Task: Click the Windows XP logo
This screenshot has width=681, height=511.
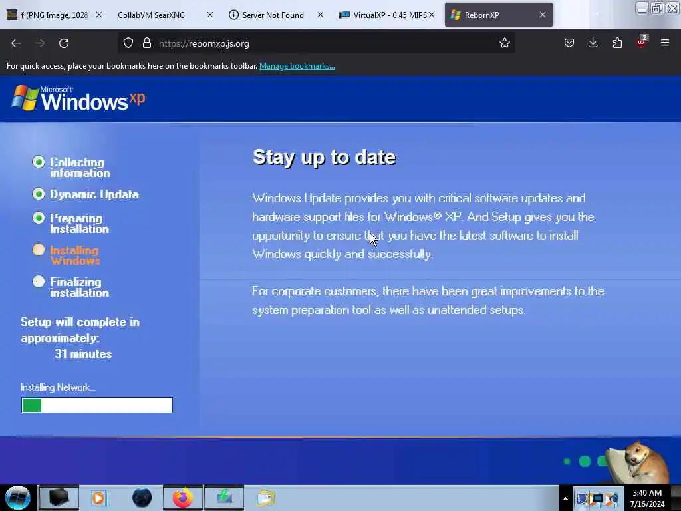Action: [x=78, y=98]
